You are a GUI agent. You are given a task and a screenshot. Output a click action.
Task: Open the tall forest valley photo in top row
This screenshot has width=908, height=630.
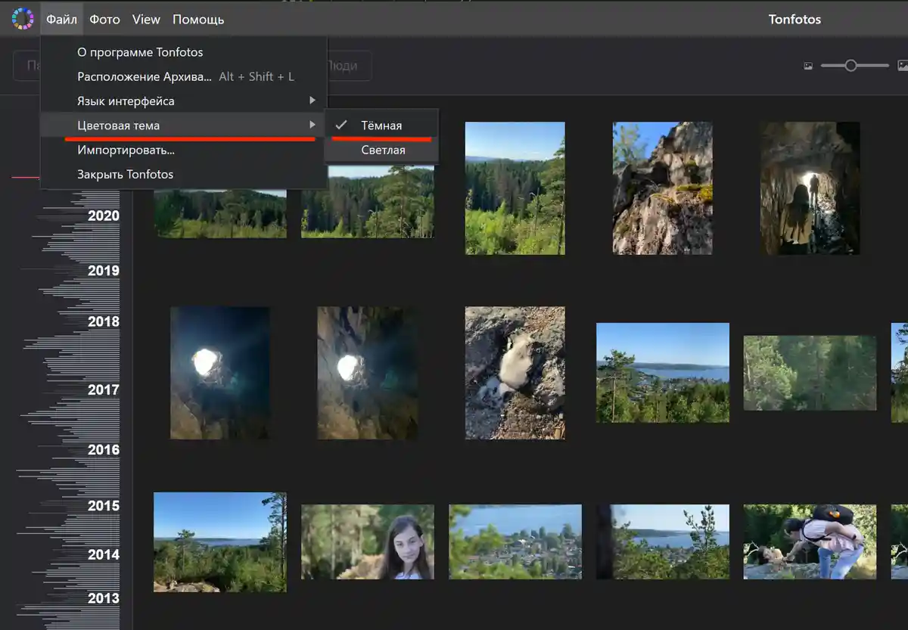pyautogui.click(x=515, y=188)
